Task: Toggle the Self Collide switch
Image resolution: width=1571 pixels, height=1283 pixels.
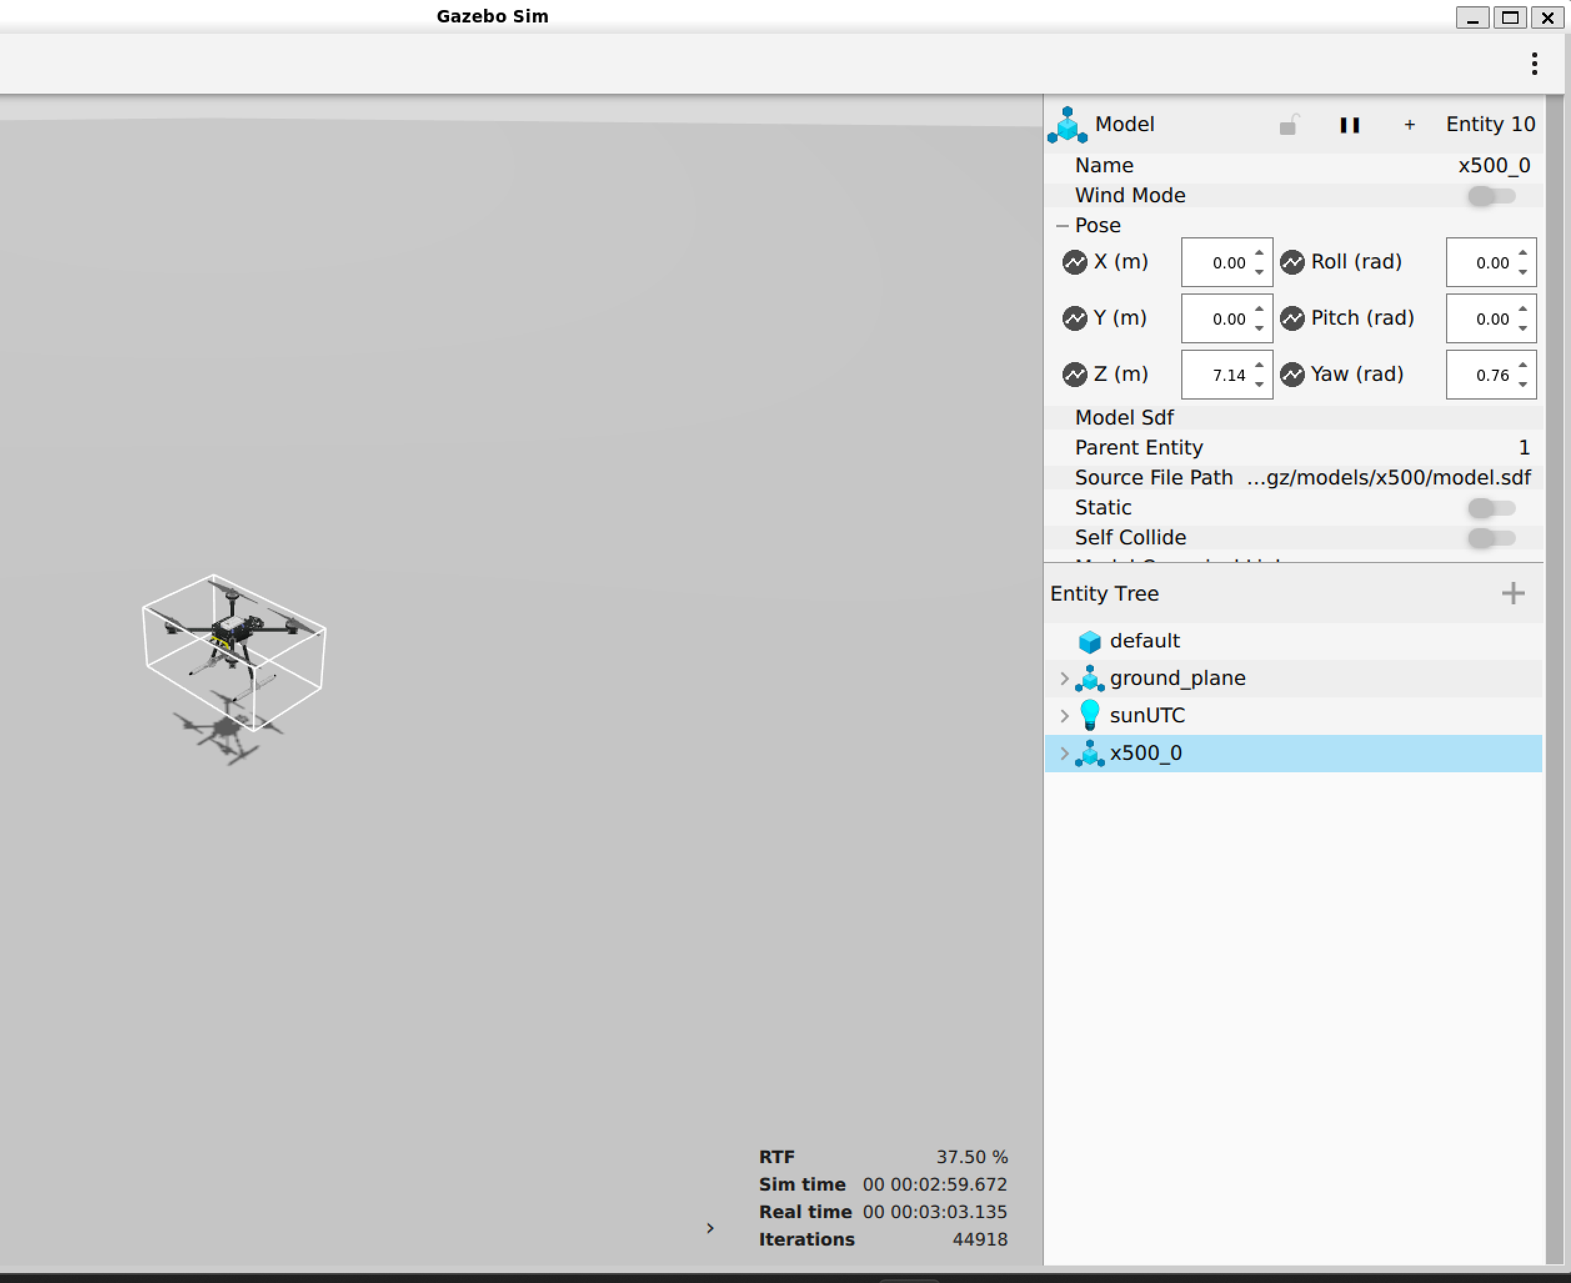Action: pyautogui.click(x=1492, y=538)
